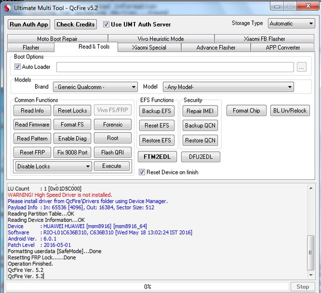Image resolution: width=321 pixels, height=293 pixels.
Task: Click the Reset EFS button
Action: [156, 125]
